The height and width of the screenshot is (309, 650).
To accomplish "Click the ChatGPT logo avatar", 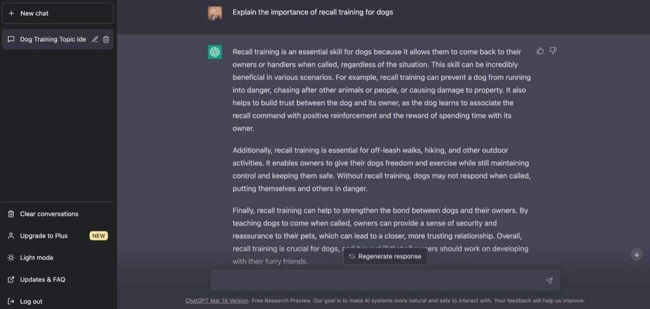I will [x=215, y=52].
